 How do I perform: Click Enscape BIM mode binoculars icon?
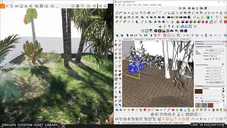(x=17, y=6)
